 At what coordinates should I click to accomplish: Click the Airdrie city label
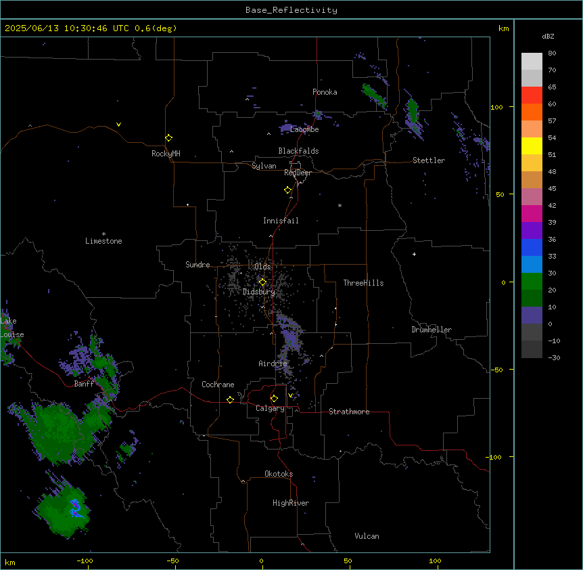tap(273, 364)
